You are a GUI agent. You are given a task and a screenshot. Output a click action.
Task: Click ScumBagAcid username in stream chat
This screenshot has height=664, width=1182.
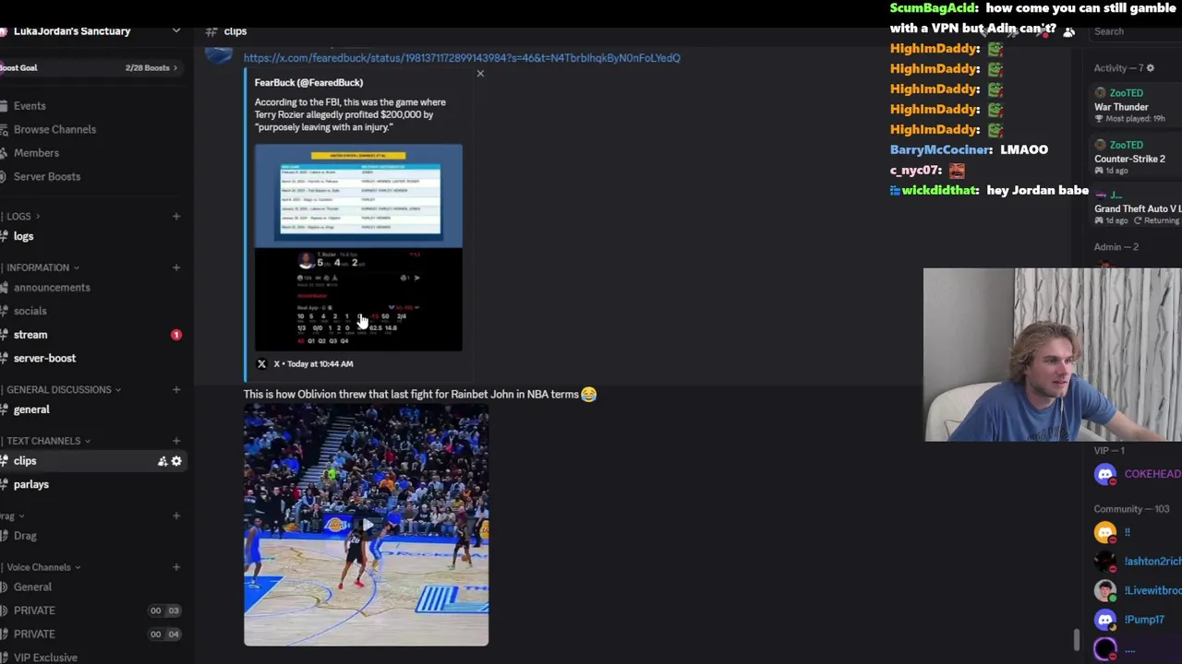[933, 7]
